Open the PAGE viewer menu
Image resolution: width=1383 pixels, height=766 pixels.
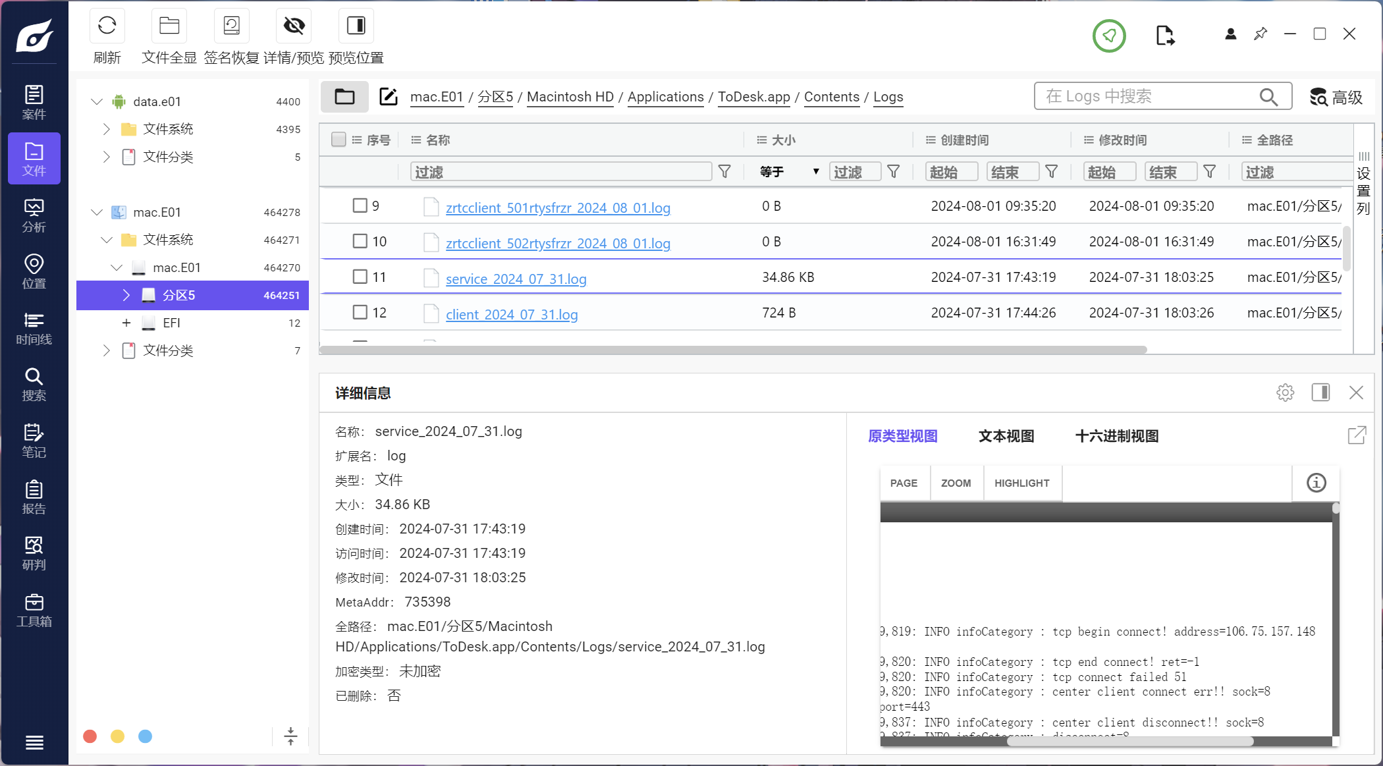[x=904, y=483]
